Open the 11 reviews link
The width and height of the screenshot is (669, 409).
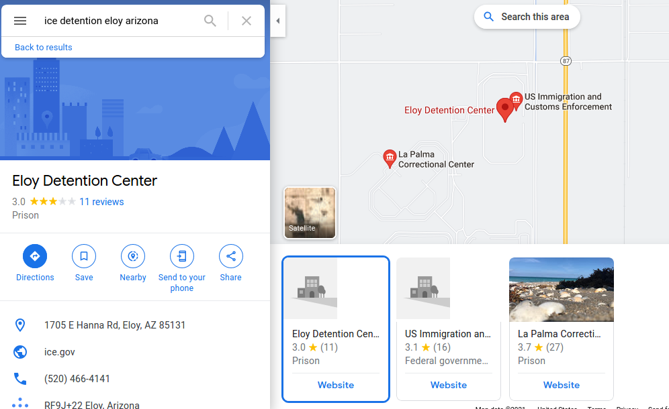[101, 202]
